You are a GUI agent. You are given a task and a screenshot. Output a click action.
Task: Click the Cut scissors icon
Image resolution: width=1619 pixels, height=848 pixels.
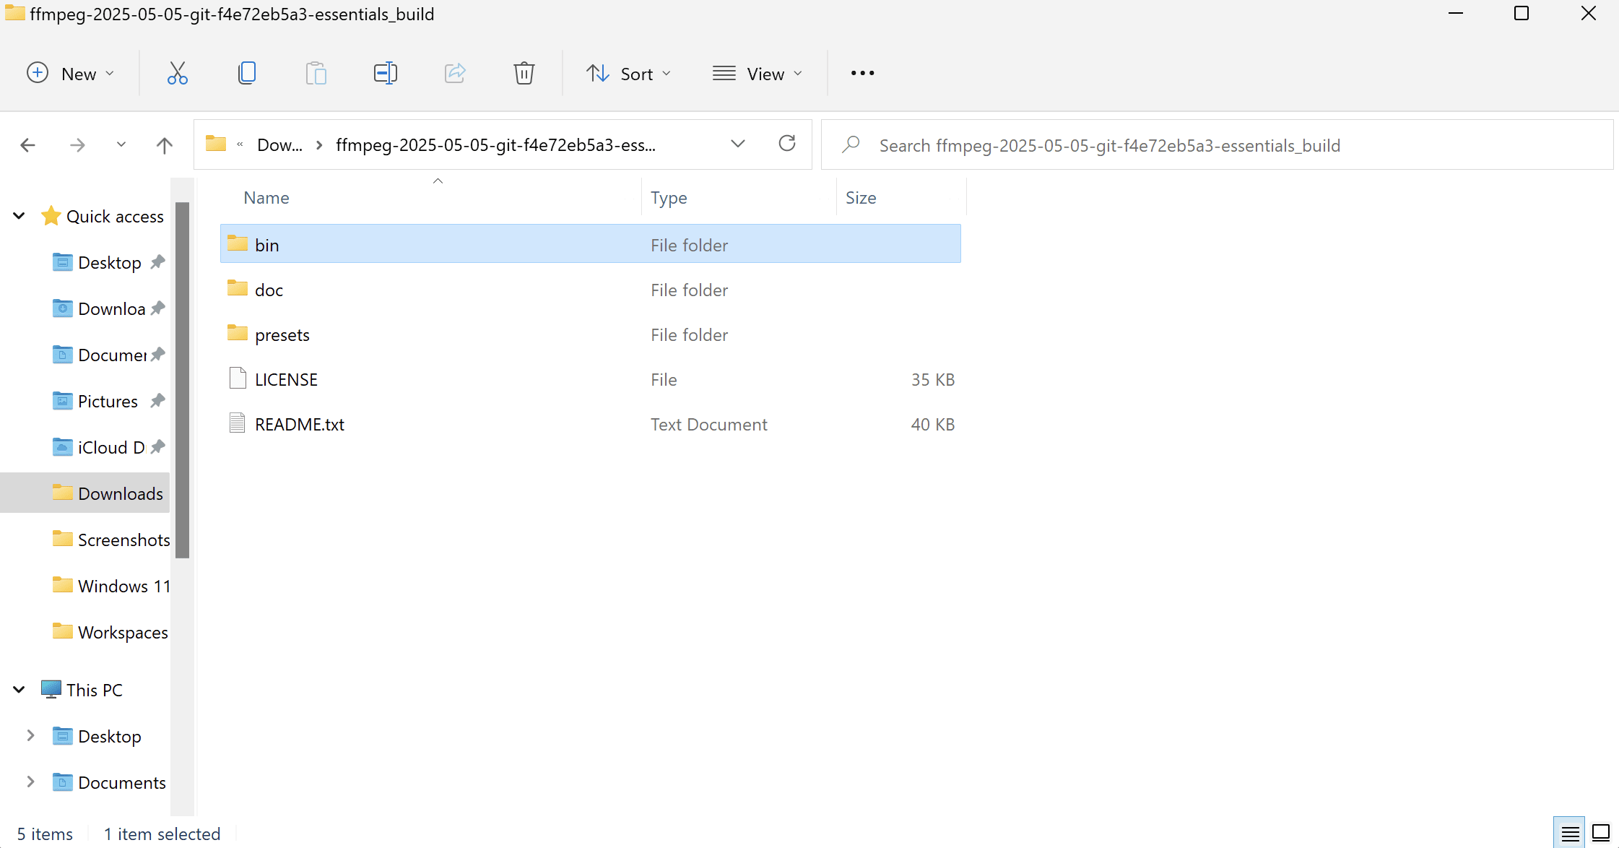tap(177, 73)
